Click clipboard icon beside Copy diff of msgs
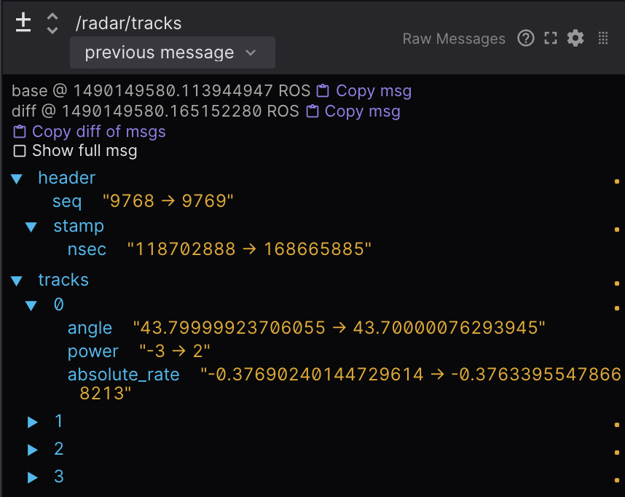Viewport: 625px width, 497px height. click(x=20, y=132)
